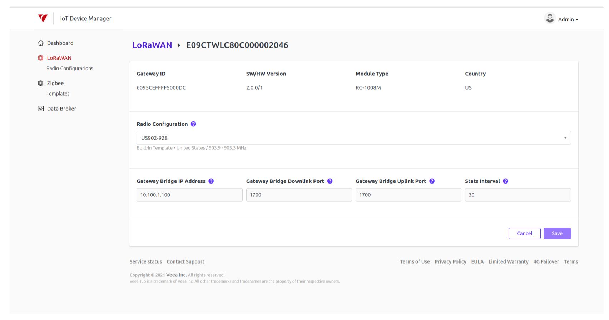Open the Terms of Use link

415,261
